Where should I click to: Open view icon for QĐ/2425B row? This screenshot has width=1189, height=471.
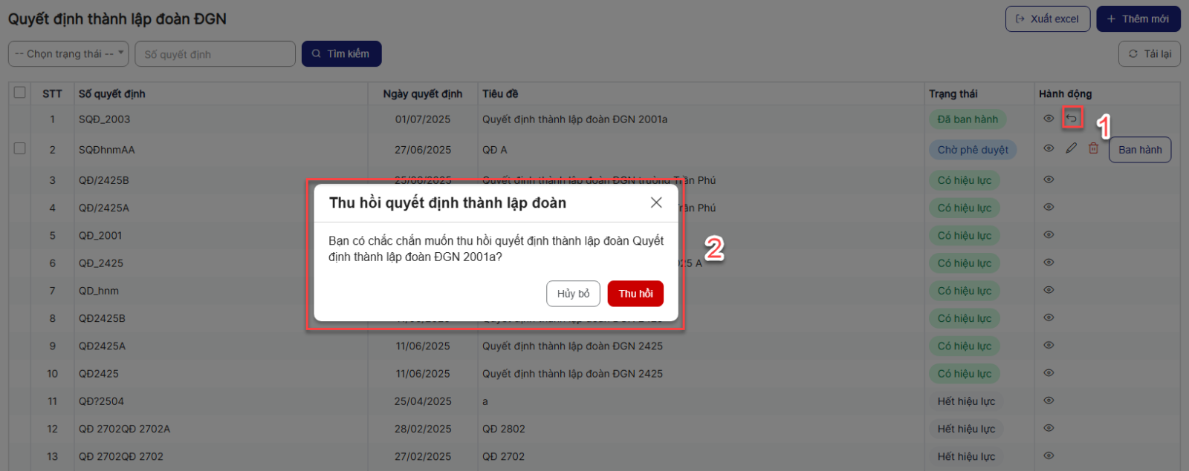[x=1049, y=179]
